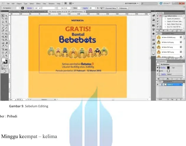Select the Scale tool
The width and height of the screenshot is (186, 146).
click(6, 34)
